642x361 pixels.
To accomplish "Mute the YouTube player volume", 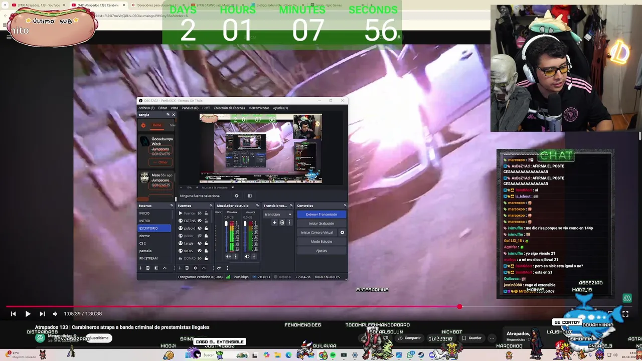I will (55, 314).
